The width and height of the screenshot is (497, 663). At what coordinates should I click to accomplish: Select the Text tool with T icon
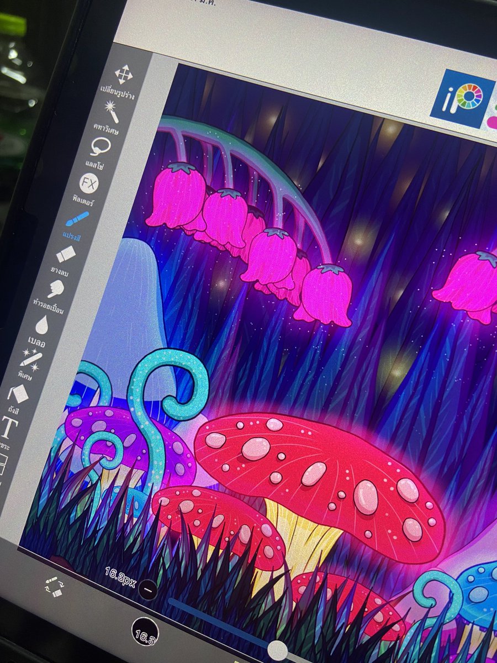9,427
